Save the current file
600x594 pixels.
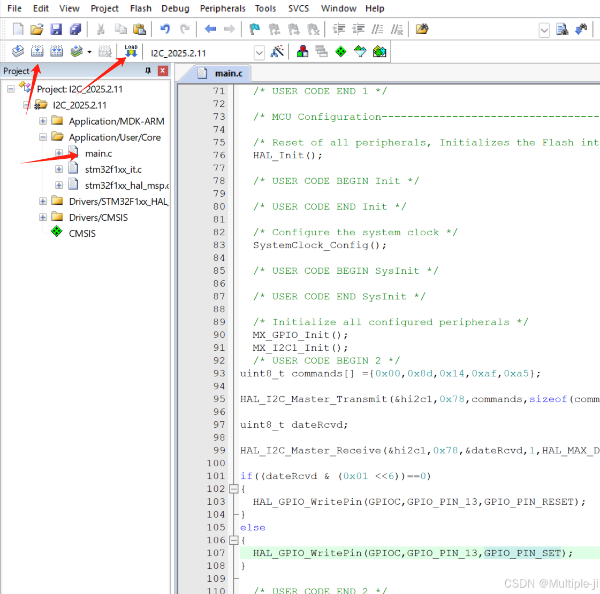56,29
